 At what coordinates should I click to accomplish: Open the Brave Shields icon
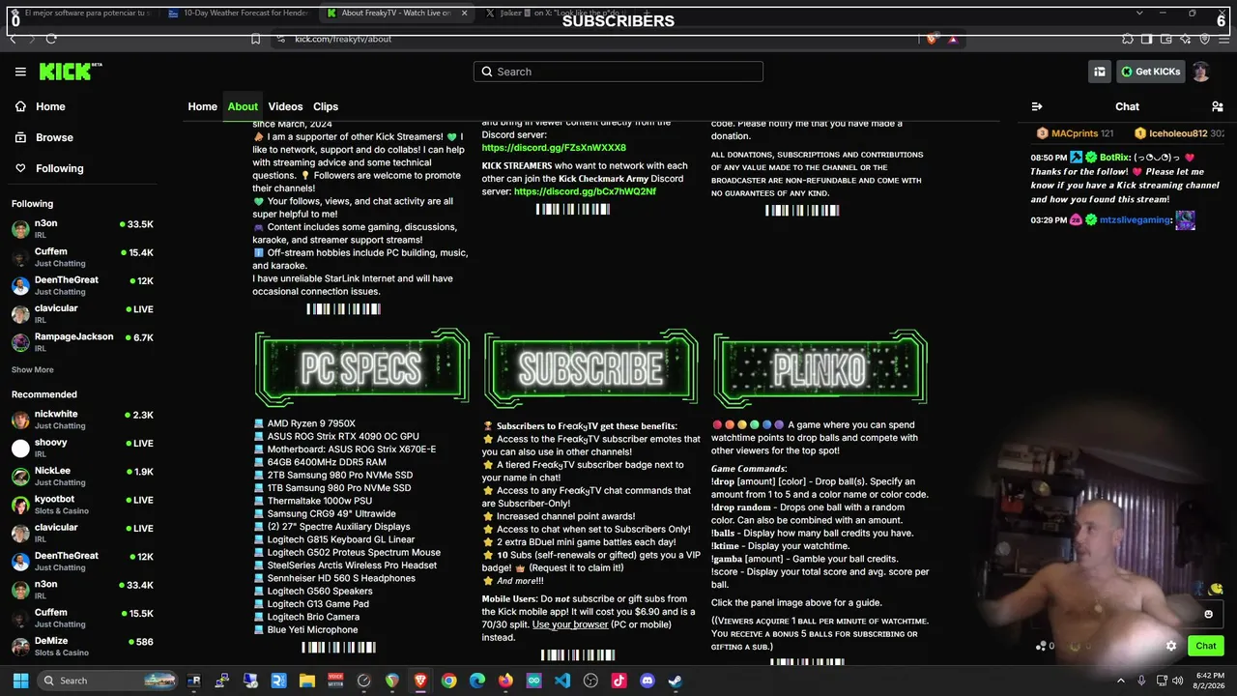tap(932, 39)
